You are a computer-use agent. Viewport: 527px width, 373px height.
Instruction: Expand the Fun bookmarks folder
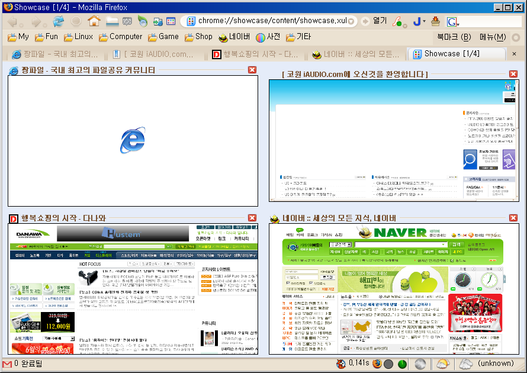coord(46,37)
